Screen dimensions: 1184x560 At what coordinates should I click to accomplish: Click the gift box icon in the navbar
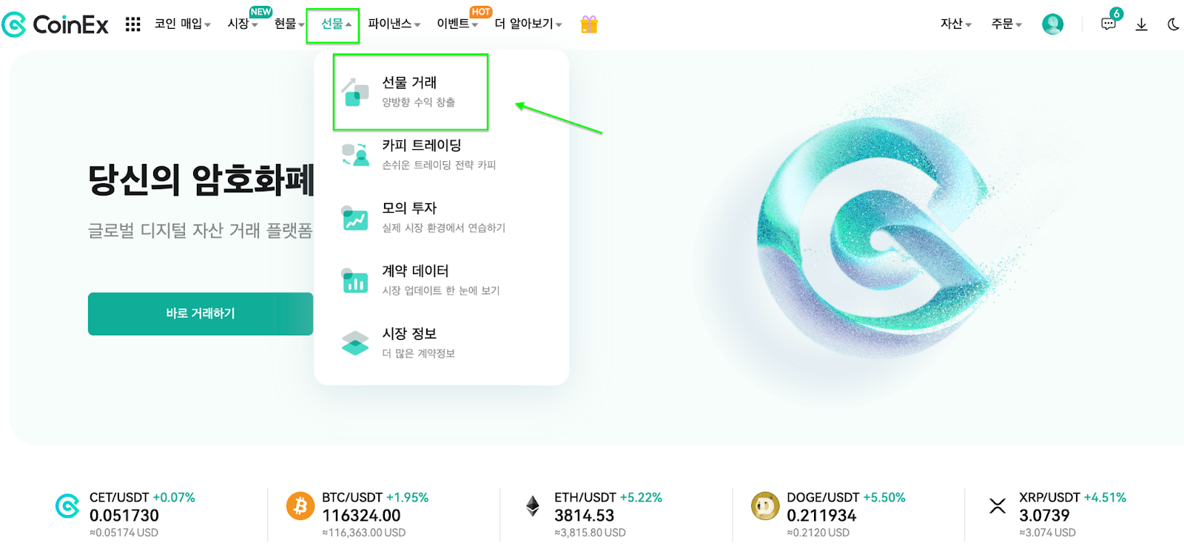pos(589,24)
